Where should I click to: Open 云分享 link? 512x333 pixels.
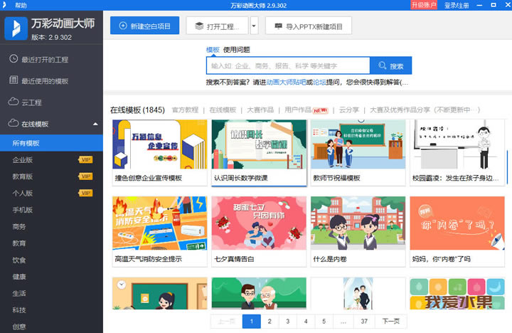[348, 110]
